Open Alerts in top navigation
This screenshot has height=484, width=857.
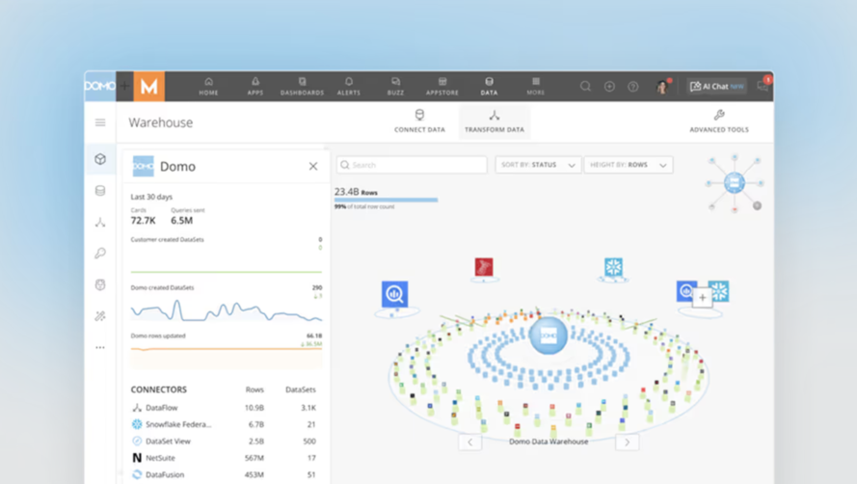349,87
